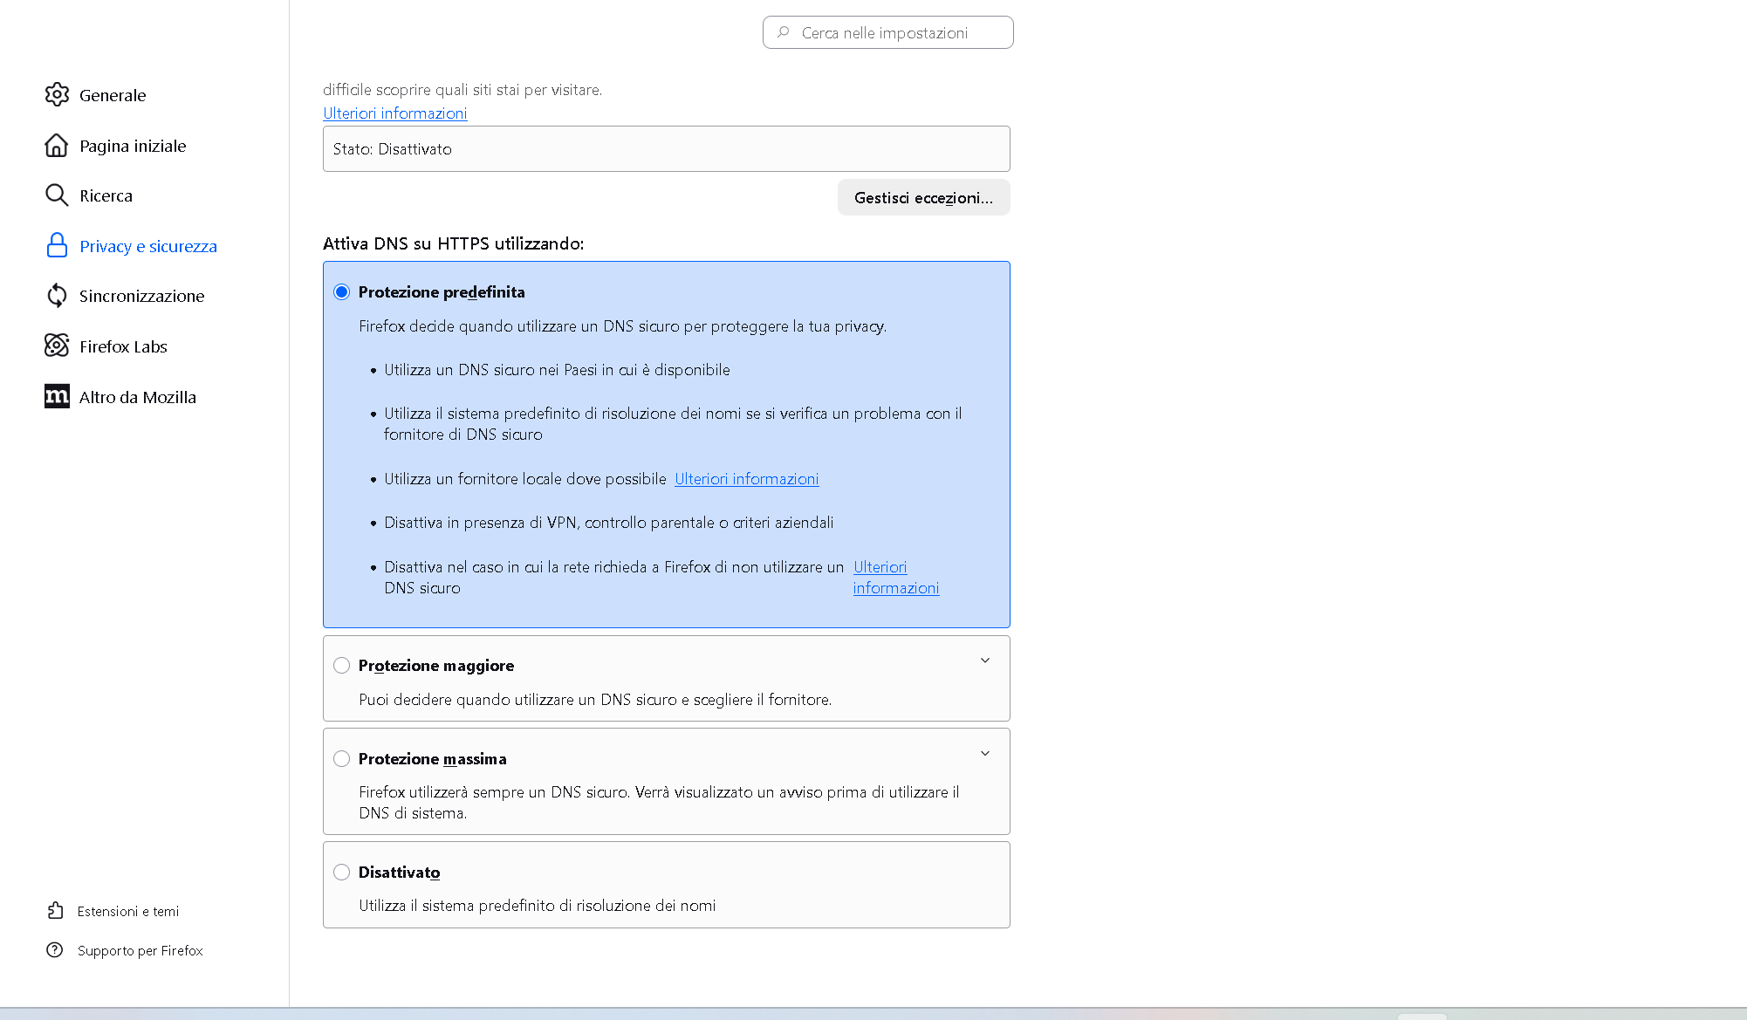Expand the Protezione maggiore chevron
The width and height of the screenshot is (1747, 1020).
[x=985, y=661]
